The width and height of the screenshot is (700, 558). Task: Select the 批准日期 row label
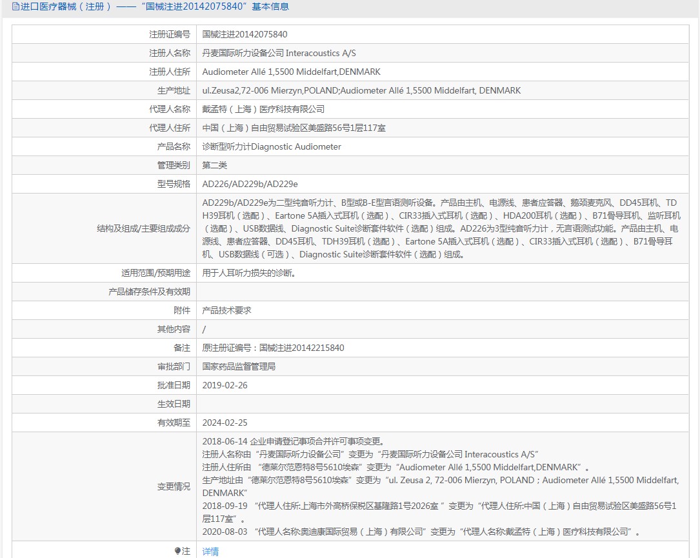pos(174,385)
